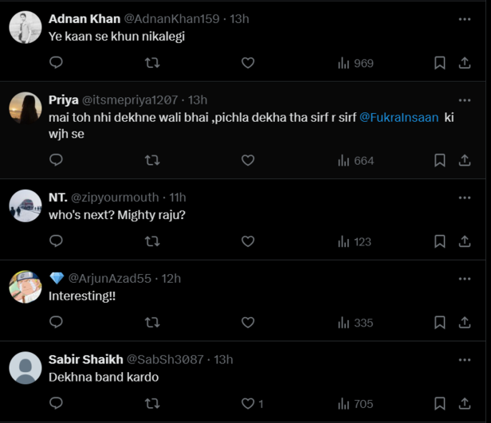The width and height of the screenshot is (491, 423).
Task: Open more options on Adnan Khan's tweet
Action: click(465, 18)
